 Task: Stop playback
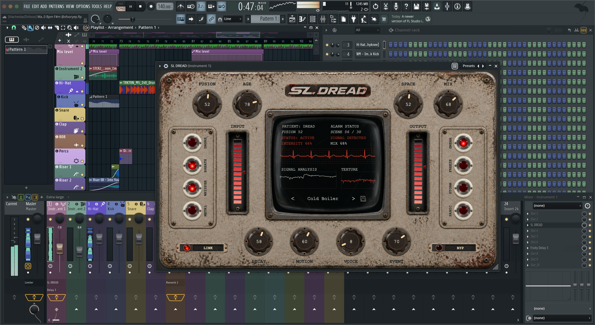tap(140, 6)
